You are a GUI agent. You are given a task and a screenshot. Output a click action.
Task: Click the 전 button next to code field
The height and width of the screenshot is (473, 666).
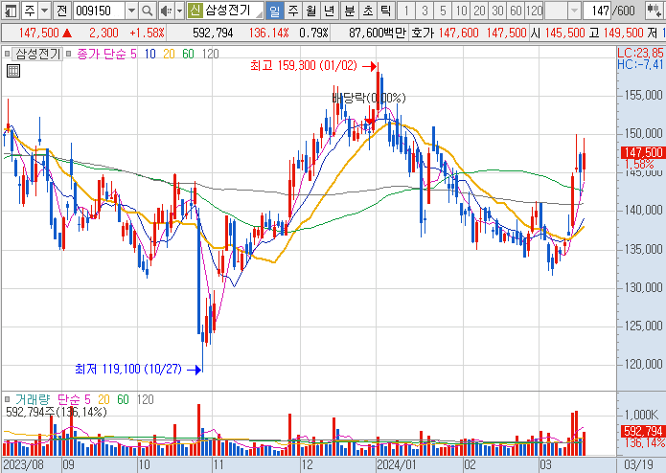pos(62,11)
